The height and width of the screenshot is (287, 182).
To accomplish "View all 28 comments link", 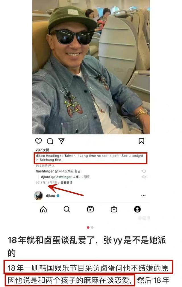I will (x=45, y=166).
